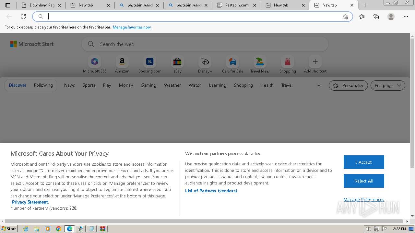Screen dimensions: 415x233
Task: Open File Explorer from the taskbar
Action: 37,229
